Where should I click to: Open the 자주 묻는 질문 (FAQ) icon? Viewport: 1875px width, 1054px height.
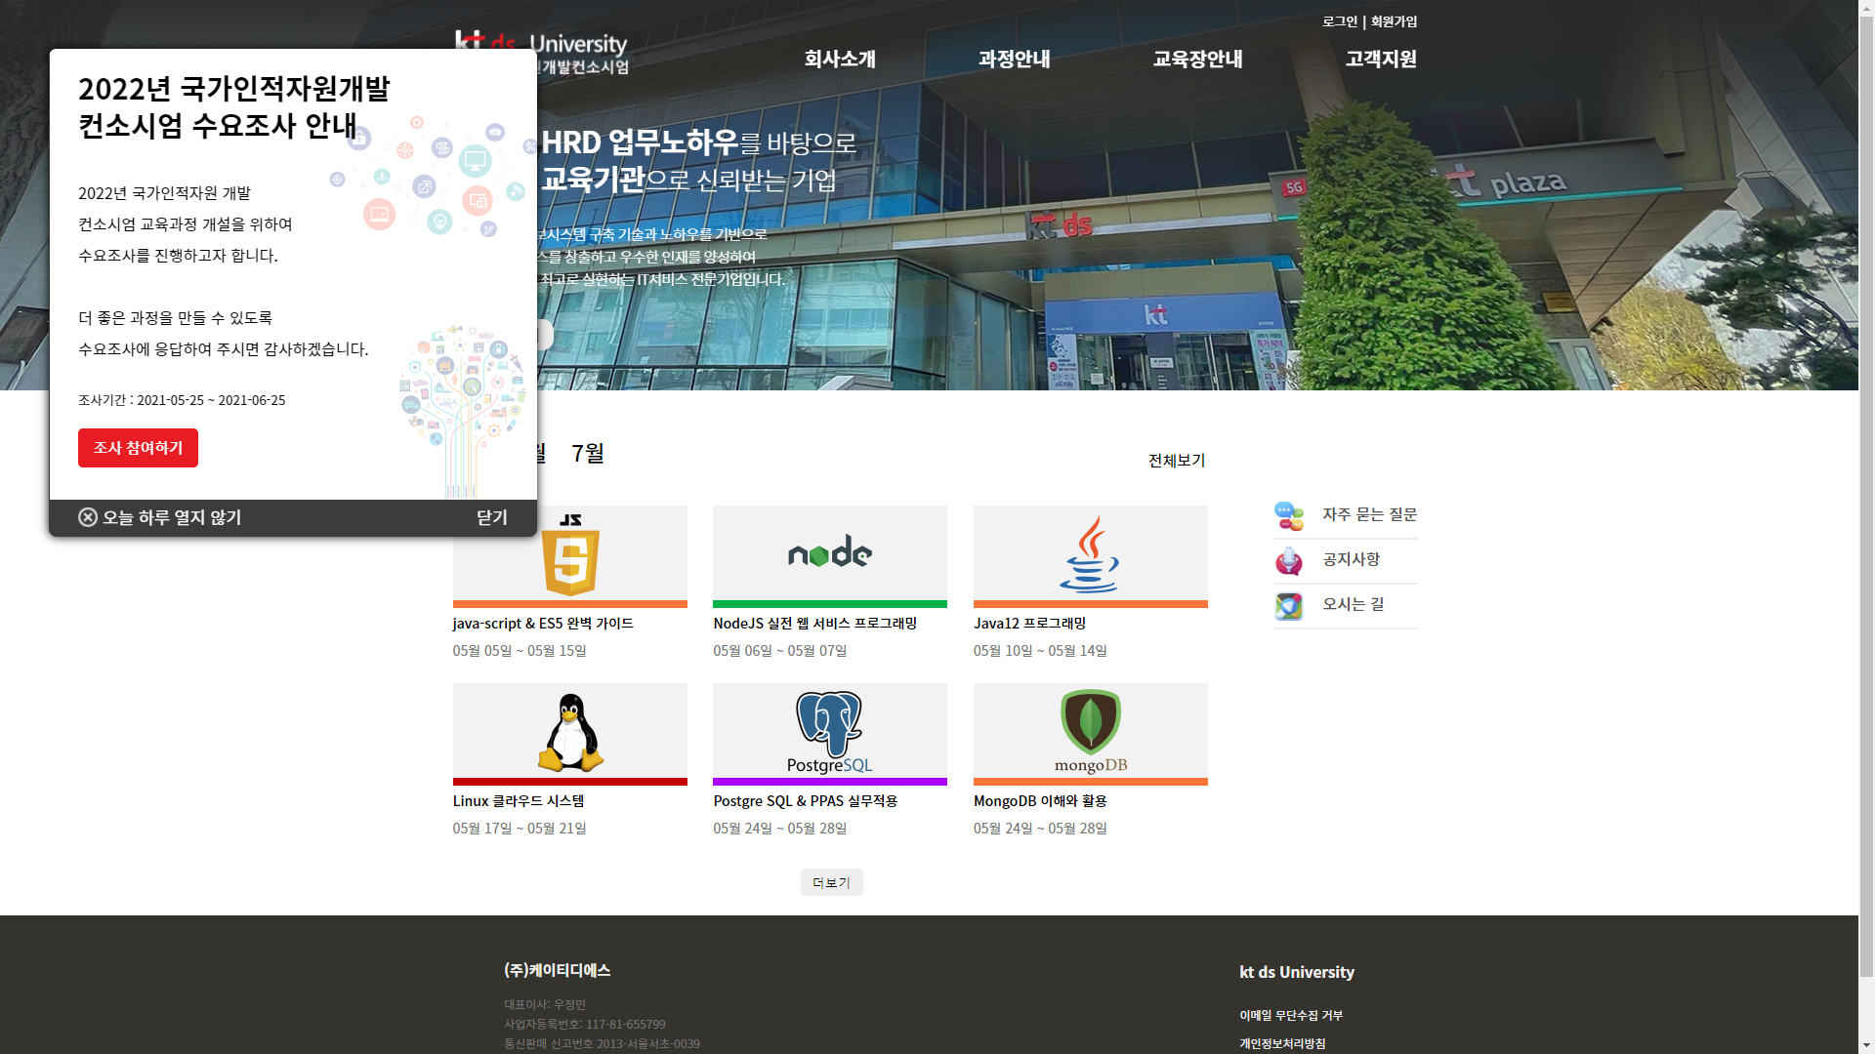pyautogui.click(x=1289, y=515)
